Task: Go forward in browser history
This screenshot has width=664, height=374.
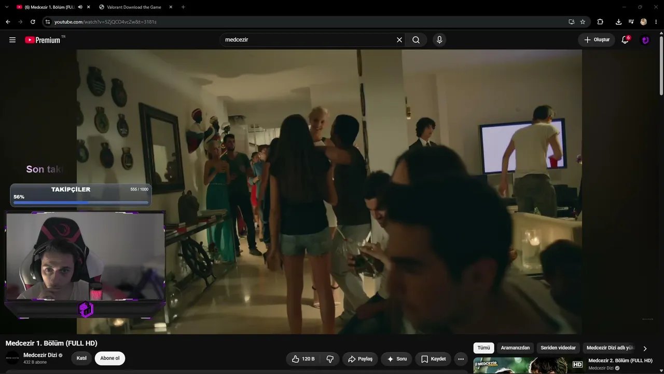Action: [20, 22]
